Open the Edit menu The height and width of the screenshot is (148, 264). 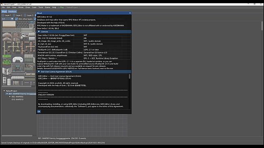pyautogui.click(x=8, y=7)
